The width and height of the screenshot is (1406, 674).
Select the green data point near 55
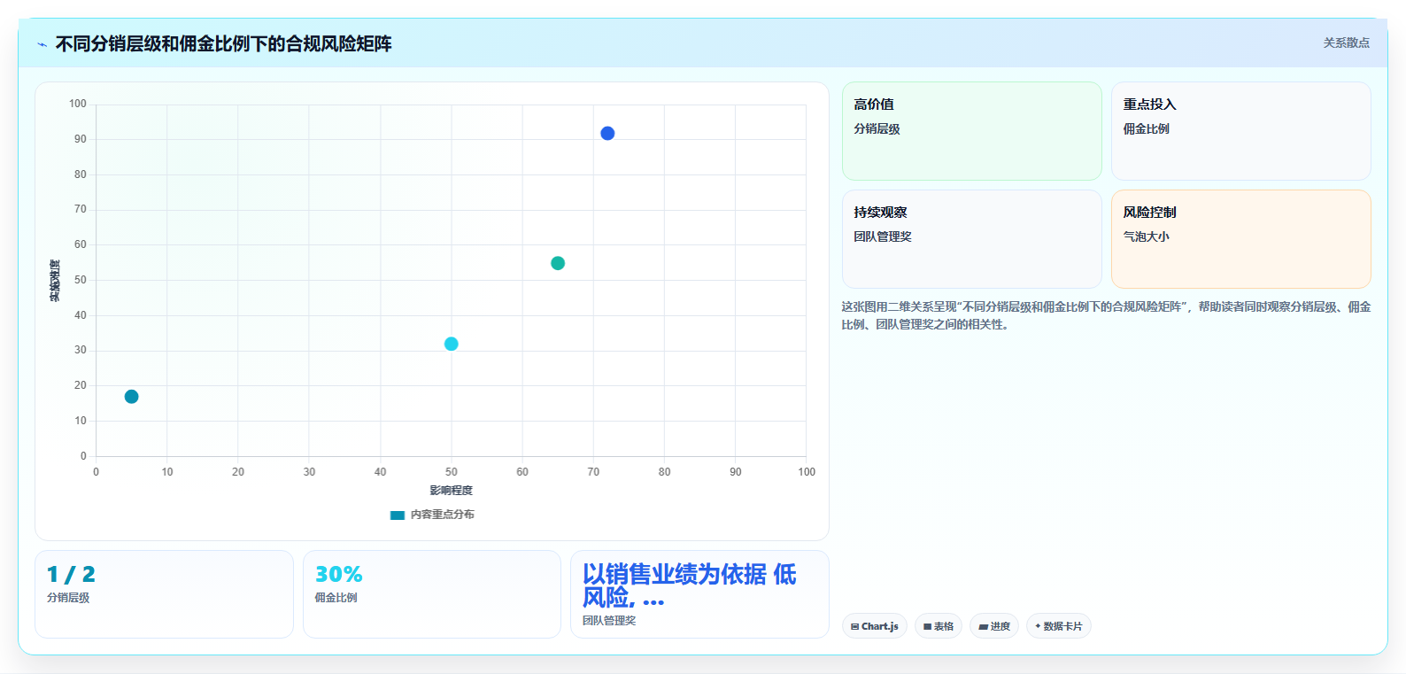pos(558,263)
